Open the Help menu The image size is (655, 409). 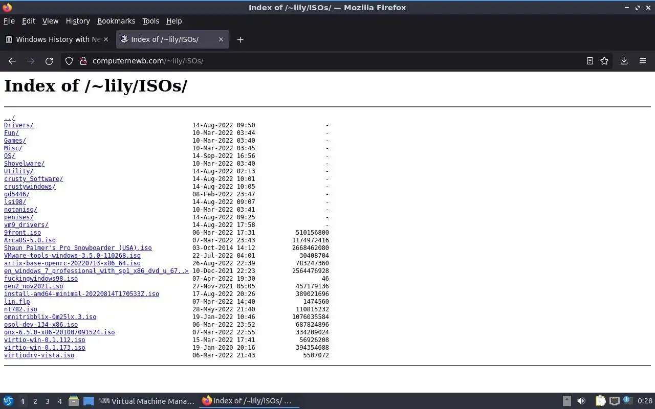[174, 21]
